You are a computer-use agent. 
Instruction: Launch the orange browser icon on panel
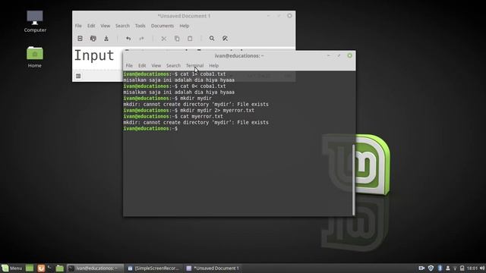point(41,268)
